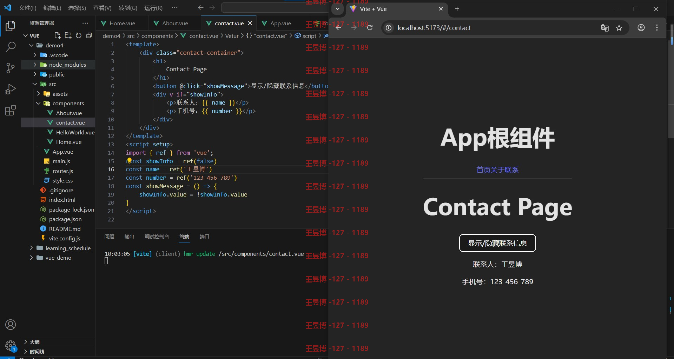
Task: View site information icon in address bar
Action: [x=389, y=28]
